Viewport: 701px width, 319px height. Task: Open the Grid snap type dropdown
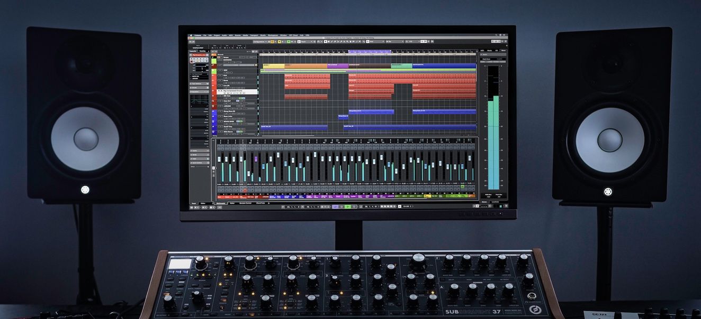coord(376,42)
